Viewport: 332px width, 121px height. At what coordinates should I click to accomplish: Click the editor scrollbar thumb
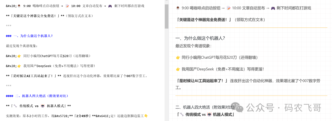point(166,16)
